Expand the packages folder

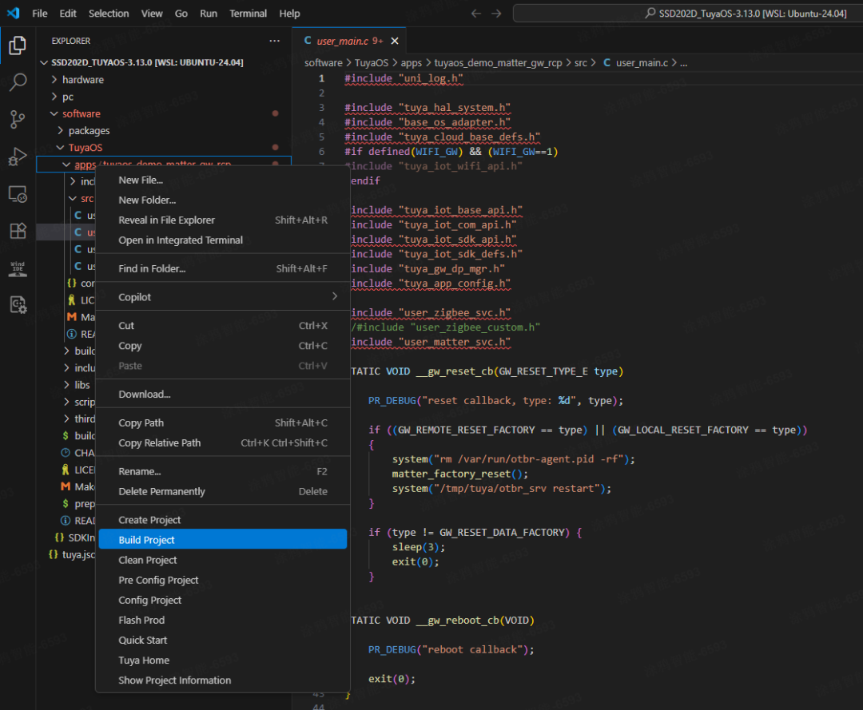click(x=89, y=131)
